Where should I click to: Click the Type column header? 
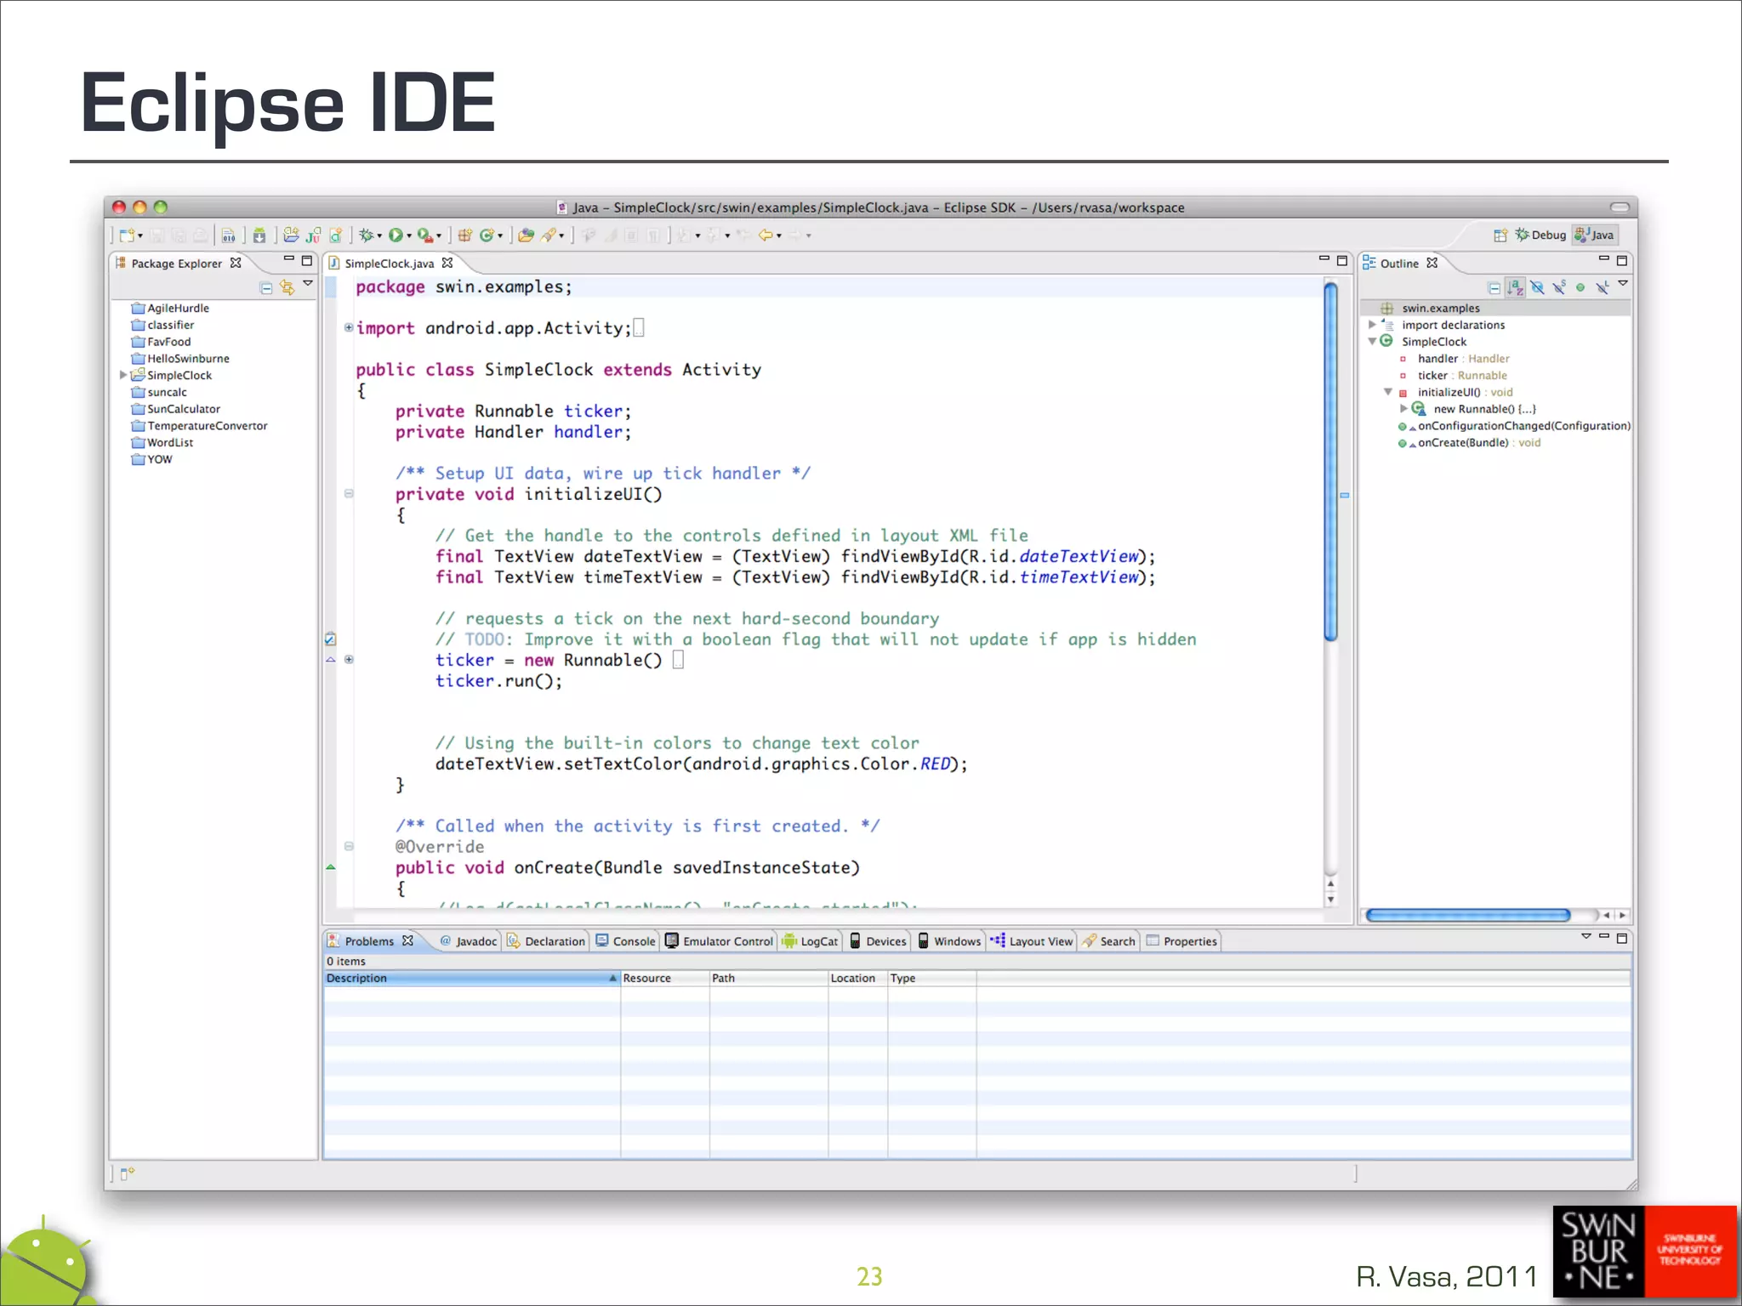click(x=931, y=979)
